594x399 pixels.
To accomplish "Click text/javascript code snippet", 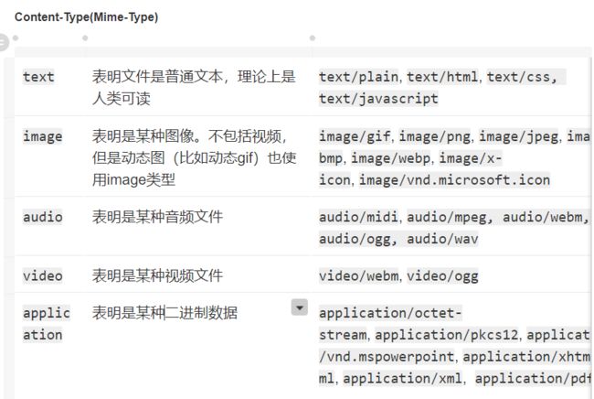I will coord(378,99).
